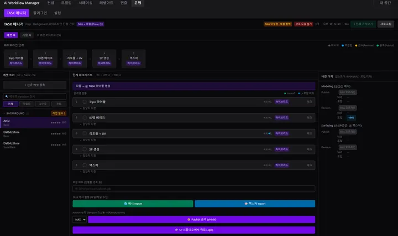398x236 pixels.
Task: Click the green 전체 가져오기 button
Action: (x=363, y=24)
